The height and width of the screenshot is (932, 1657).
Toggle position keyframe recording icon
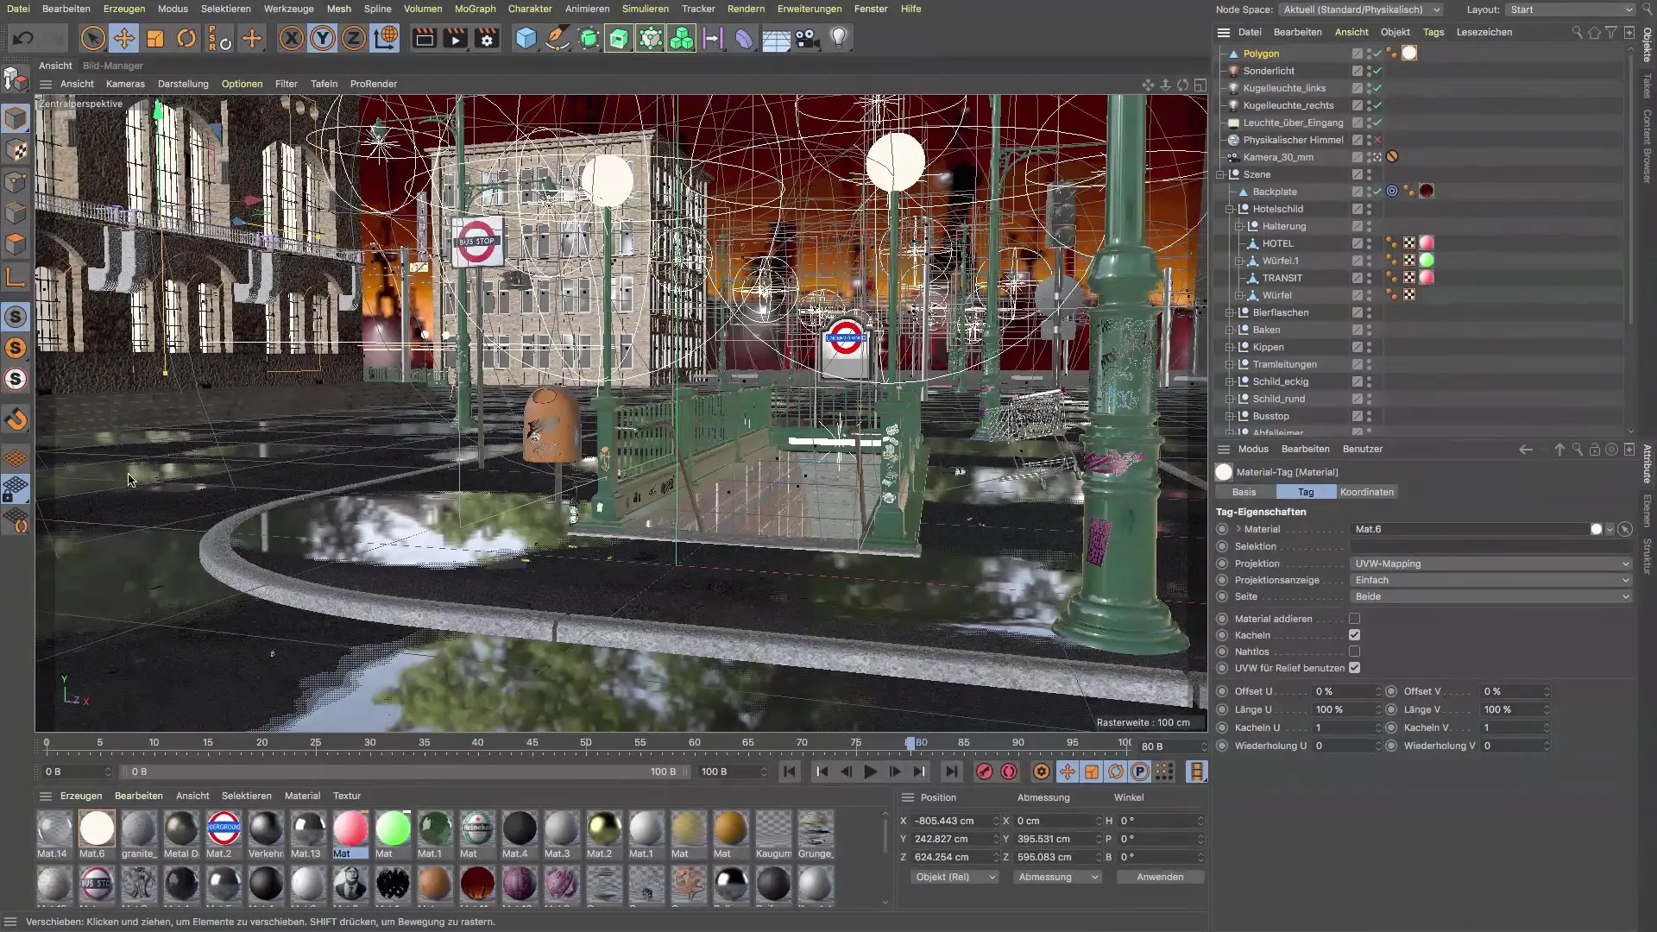click(x=1068, y=771)
